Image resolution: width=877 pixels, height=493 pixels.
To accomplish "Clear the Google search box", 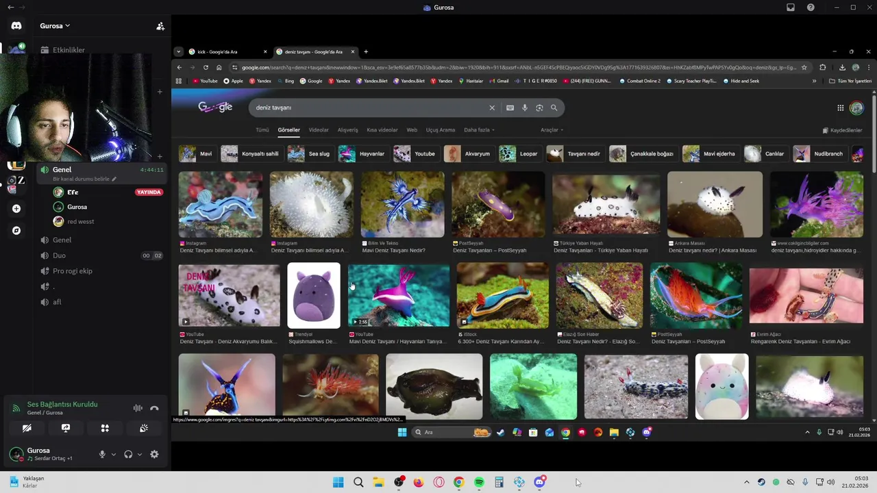I will tap(491, 108).
